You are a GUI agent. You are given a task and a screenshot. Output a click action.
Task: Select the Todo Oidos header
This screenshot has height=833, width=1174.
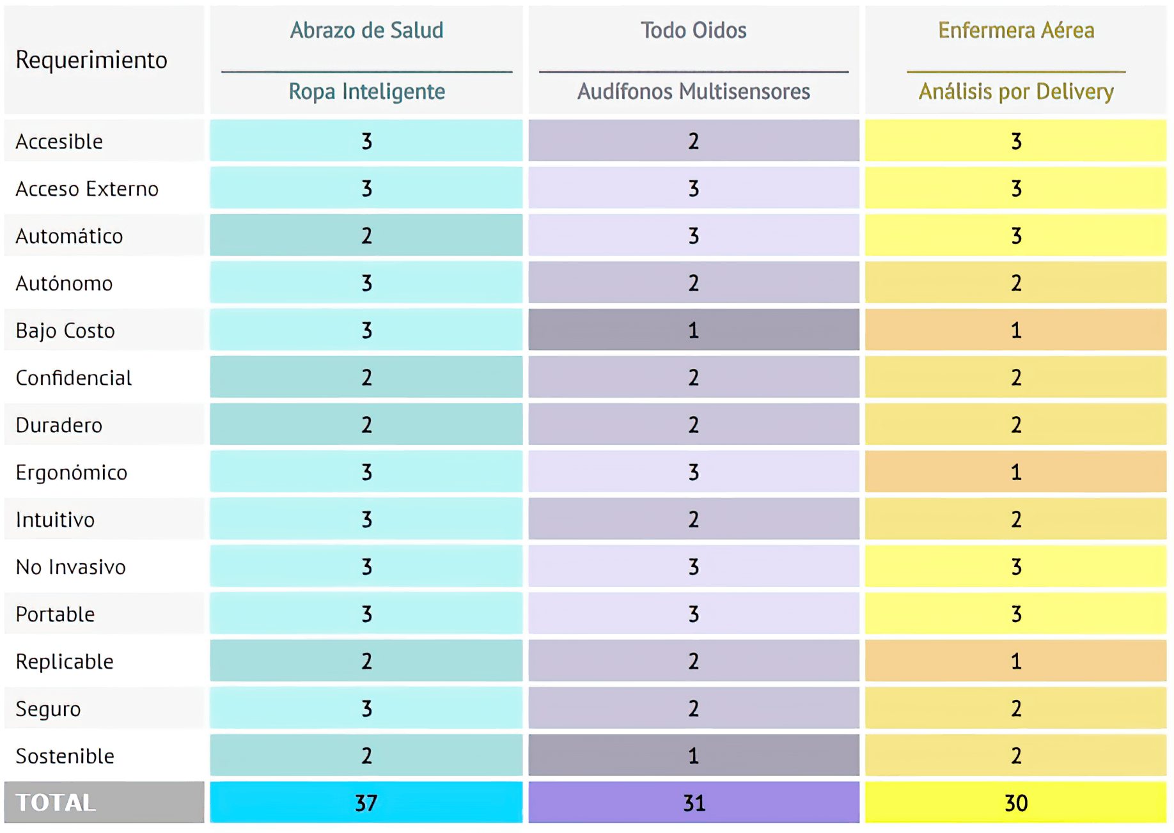pos(694,30)
